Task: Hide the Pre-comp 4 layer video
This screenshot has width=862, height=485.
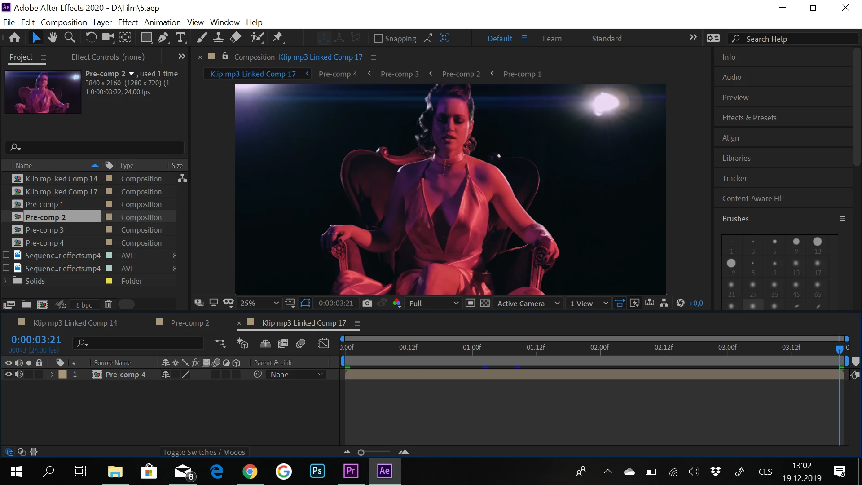Action: [x=9, y=375]
